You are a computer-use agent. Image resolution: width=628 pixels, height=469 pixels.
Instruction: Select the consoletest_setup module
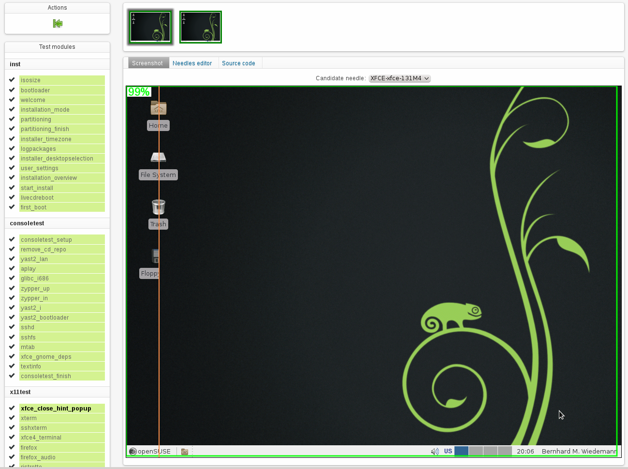click(x=62, y=240)
